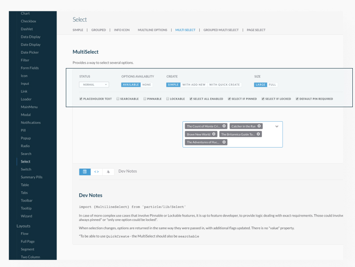Open the Status dropdown set to Normal
This screenshot has height=267, width=355.
click(x=94, y=85)
